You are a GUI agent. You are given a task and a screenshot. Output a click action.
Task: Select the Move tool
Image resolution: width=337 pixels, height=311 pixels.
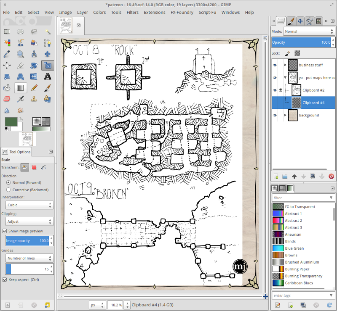click(47, 54)
